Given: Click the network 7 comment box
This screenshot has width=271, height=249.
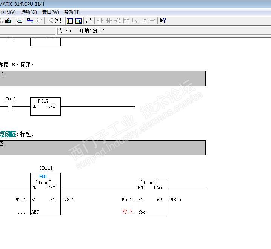Looking at the screenshot, I should [x=103, y=148].
